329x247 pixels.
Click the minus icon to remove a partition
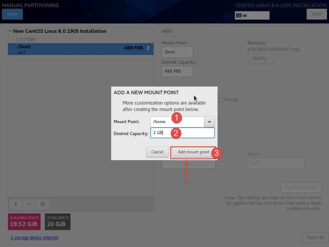(29, 204)
